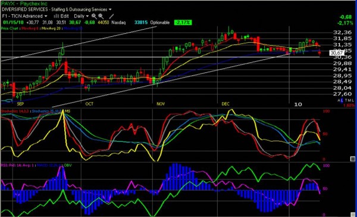Viewport: 357px width, 217px height.
Task: Click the green highlighted -2,17% box
Action: coord(183,23)
